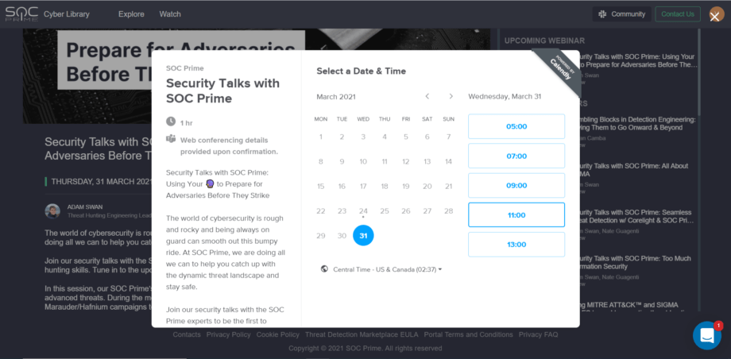This screenshot has height=359, width=731.
Task: Click the Slack Community button
Action: tap(621, 14)
